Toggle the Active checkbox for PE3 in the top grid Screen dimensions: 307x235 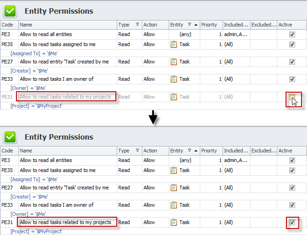292,34
